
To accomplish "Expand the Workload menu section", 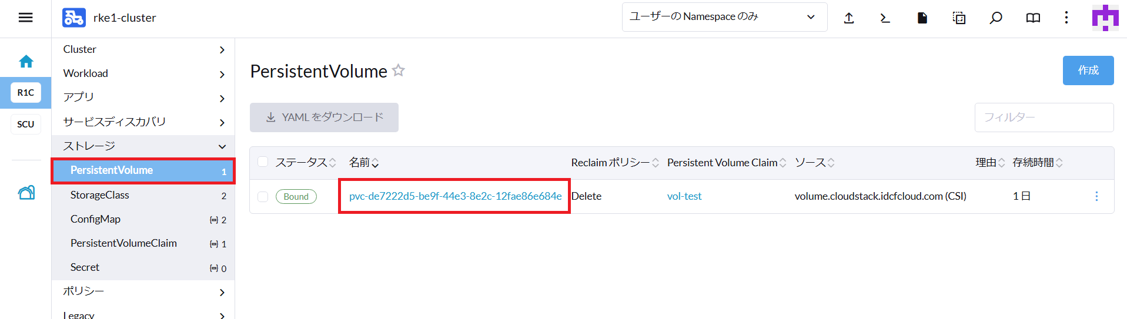I will point(143,73).
